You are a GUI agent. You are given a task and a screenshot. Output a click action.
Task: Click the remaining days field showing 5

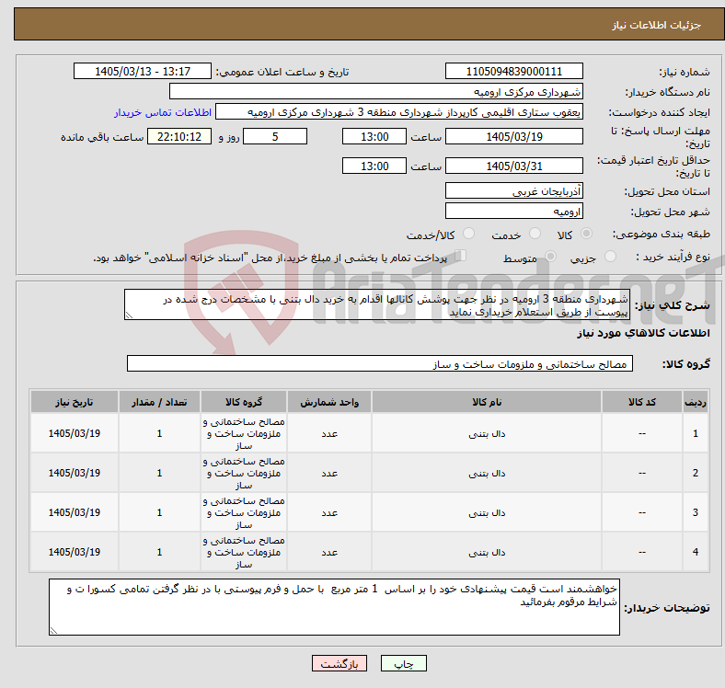pos(275,136)
